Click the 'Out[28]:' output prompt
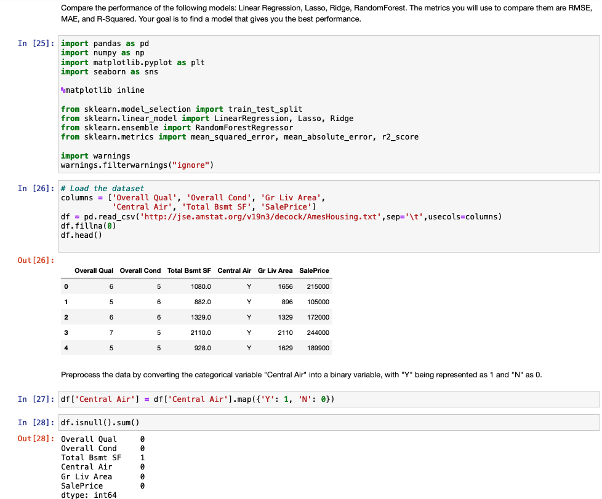Viewport: 602px width, 499px height. (x=36, y=438)
